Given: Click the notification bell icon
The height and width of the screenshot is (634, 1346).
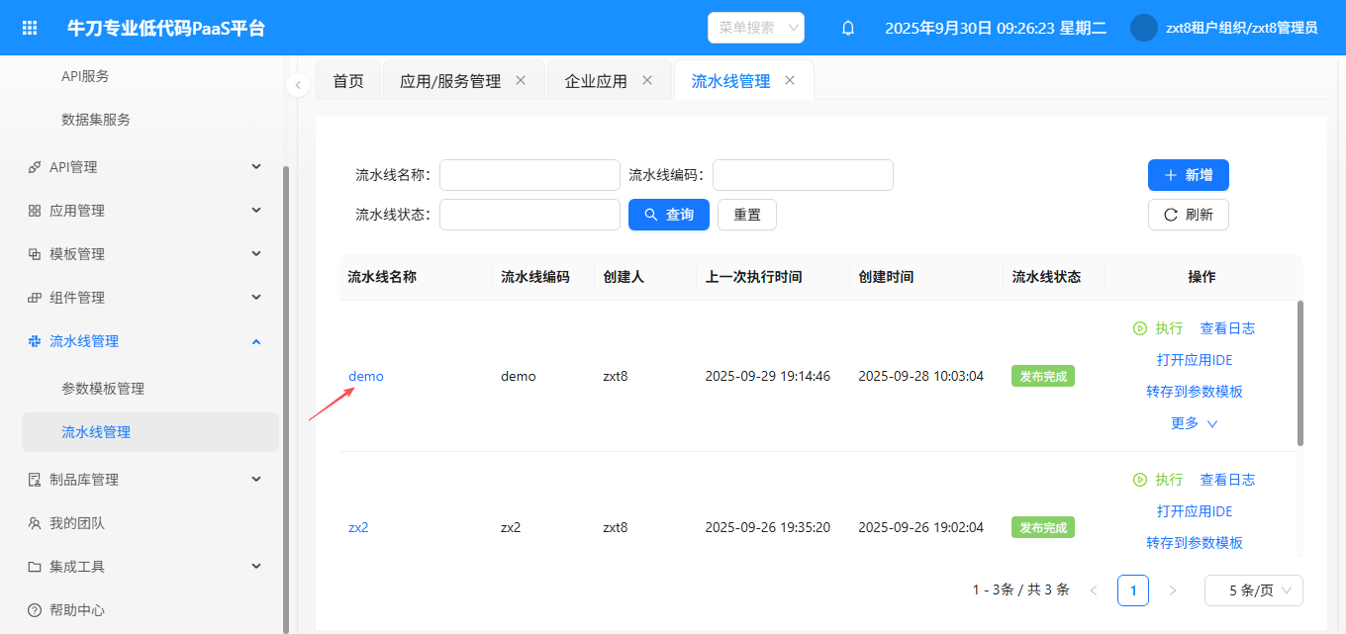Looking at the screenshot, I should [x=848, y=28].
